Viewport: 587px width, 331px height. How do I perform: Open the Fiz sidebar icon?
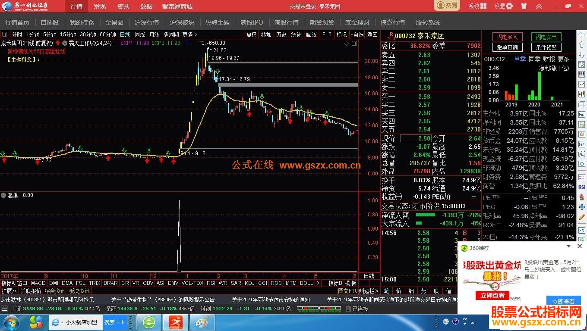coord(581,144)
